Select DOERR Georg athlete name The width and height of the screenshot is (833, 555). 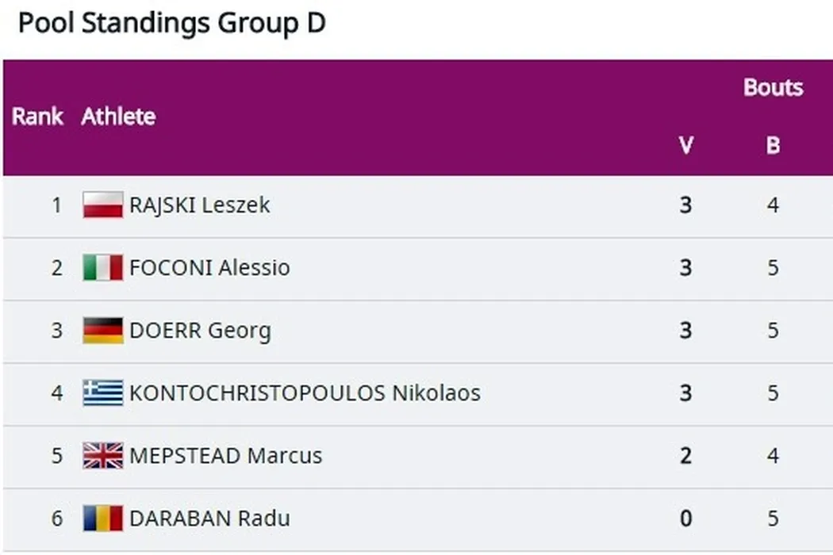(200, 331)
